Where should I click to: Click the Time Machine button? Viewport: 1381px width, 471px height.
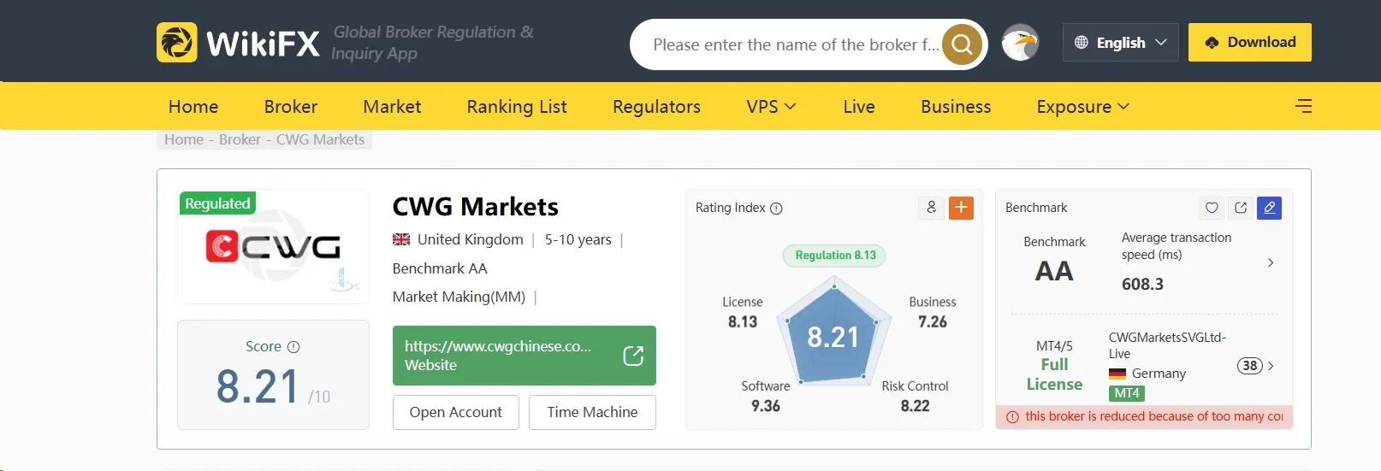592,412
